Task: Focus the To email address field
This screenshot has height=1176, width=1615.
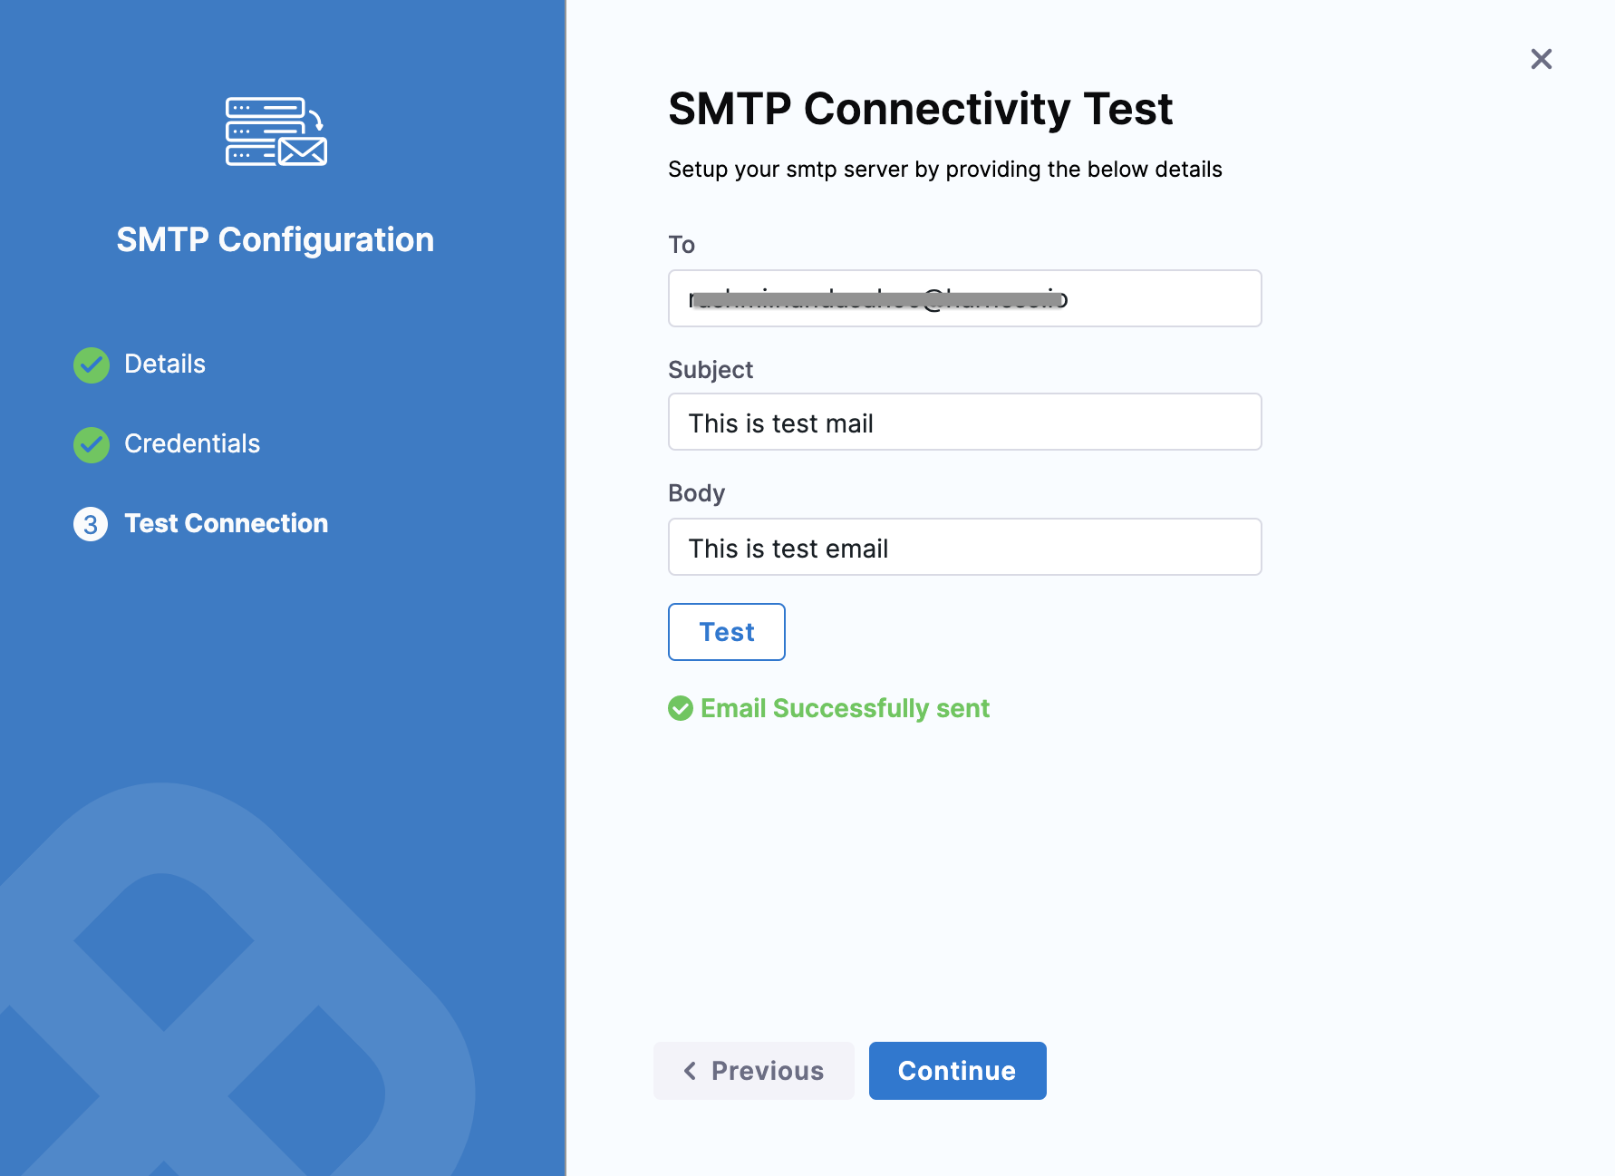Action: pyautogui.click(x=964, y=298)
